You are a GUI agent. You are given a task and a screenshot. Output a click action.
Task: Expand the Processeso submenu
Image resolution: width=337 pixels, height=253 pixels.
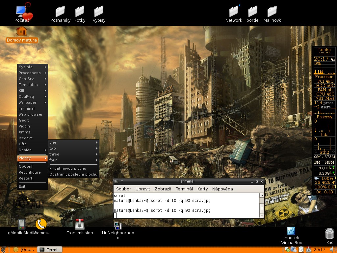coord(33,73)
